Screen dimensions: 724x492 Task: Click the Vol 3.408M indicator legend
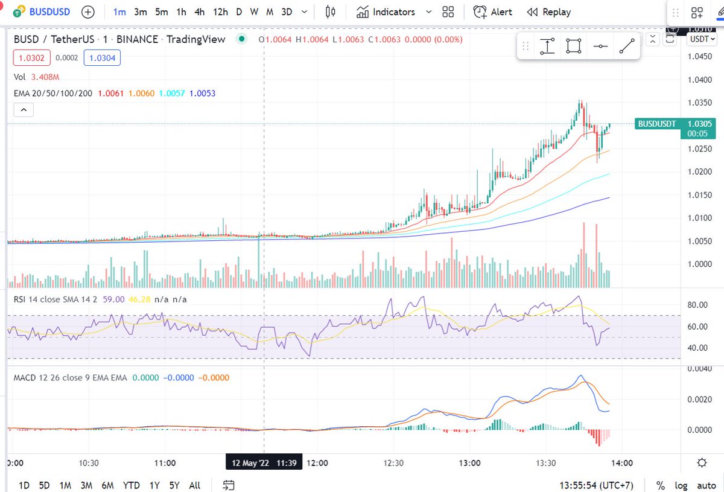[x=37, y=77]
